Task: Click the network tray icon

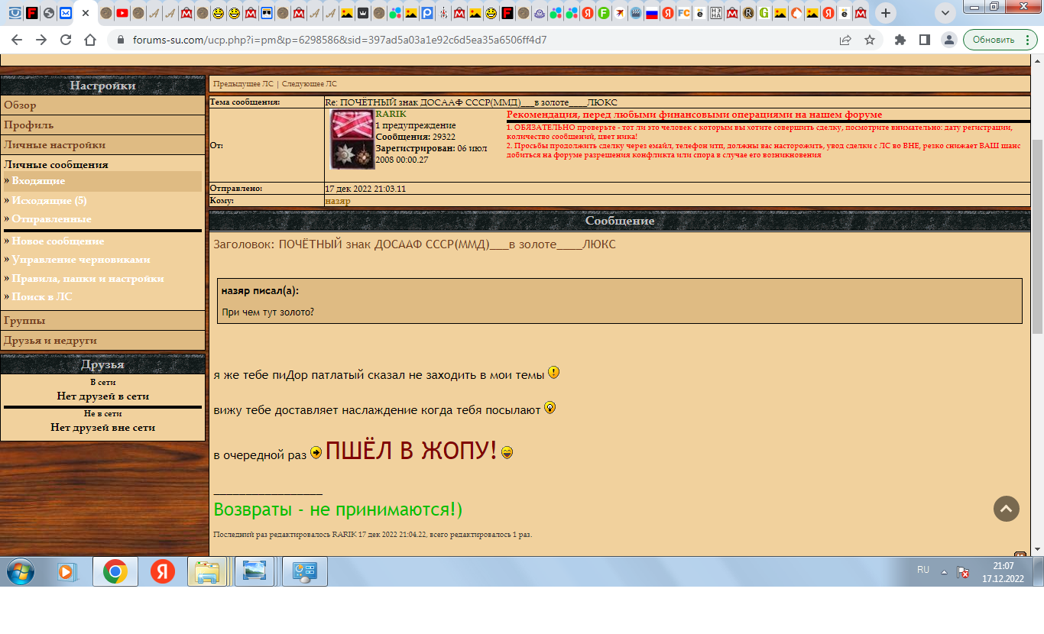Action: coord(963,571)
